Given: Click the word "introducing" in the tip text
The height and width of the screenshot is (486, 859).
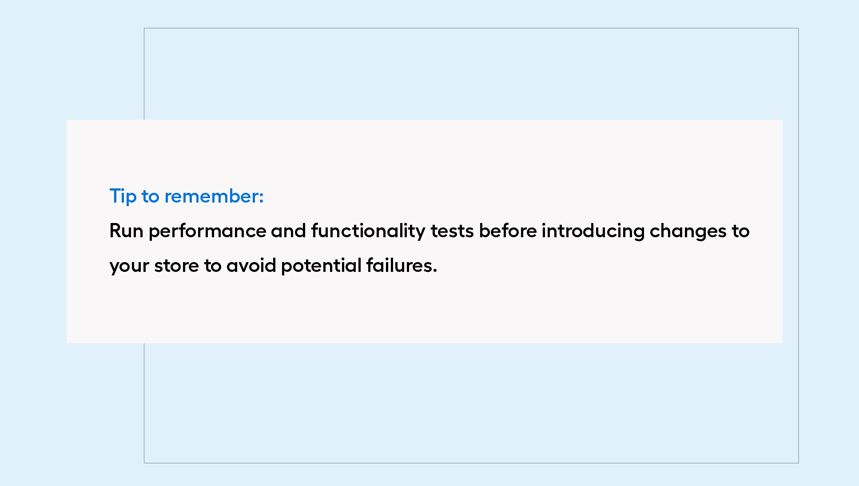Looking at the screenshot, I should [x=593, y=231].
